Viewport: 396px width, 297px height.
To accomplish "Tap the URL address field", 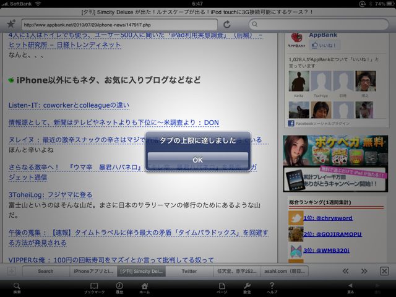I will tap(119, 25).
